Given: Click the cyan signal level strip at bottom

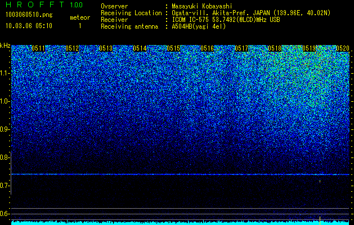Looking at the screenshot, I should tap(180, 223).
